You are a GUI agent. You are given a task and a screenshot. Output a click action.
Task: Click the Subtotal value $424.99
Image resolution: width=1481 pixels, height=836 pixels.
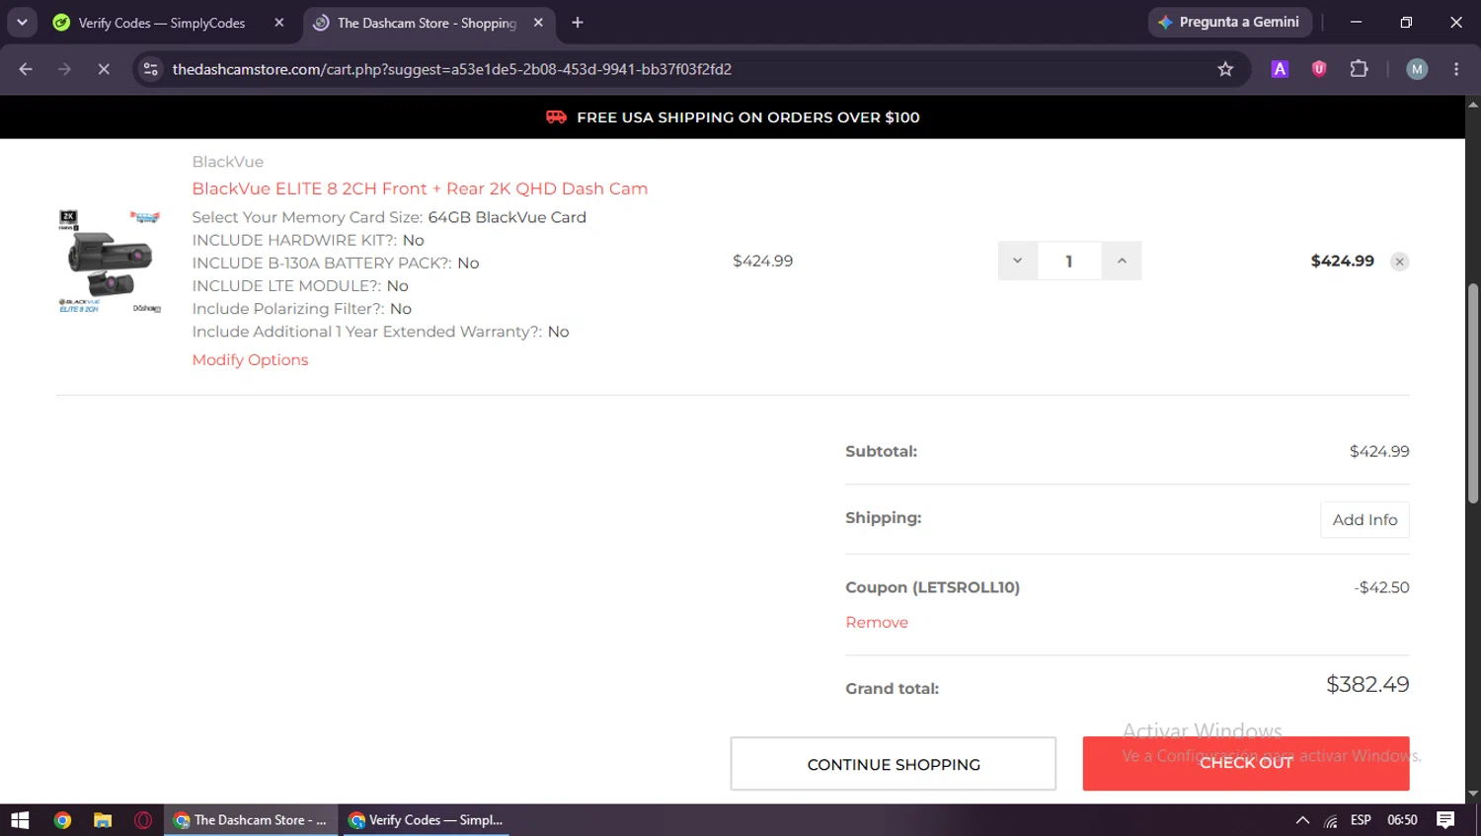(1379, 451)
